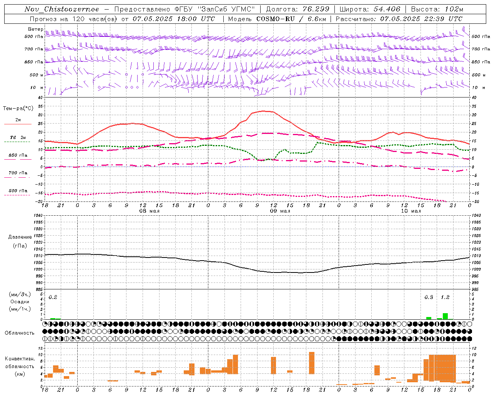Viewport: 492px width, 393px height.
Task: Click the Конвективн. label
Action: 20,359
